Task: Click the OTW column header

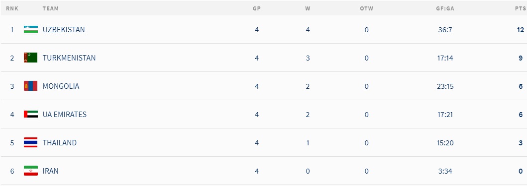Action: [366, 9]
